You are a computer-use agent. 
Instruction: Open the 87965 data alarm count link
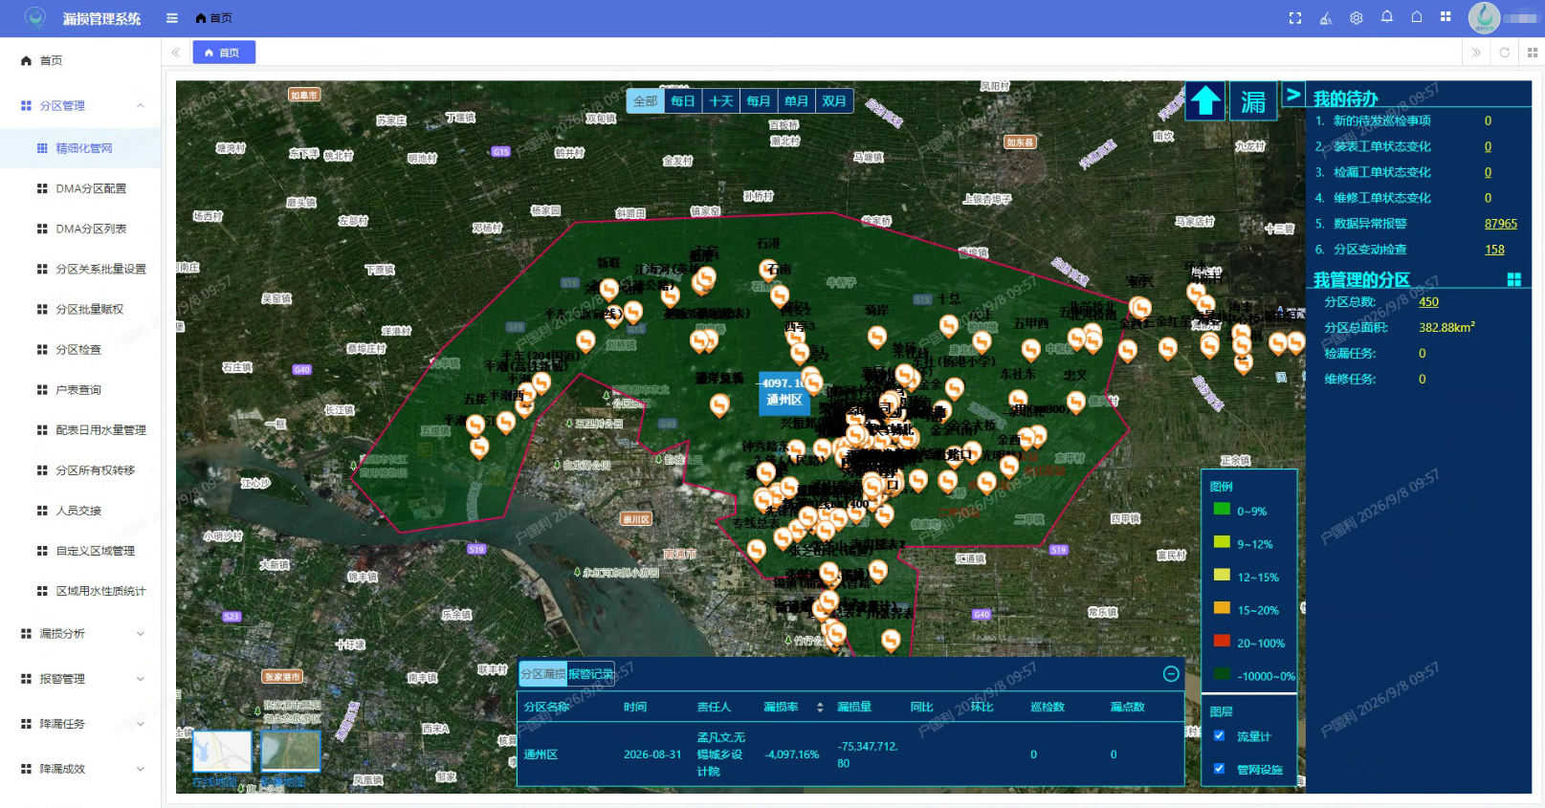pyautogui.click(x=1501, y=224)
